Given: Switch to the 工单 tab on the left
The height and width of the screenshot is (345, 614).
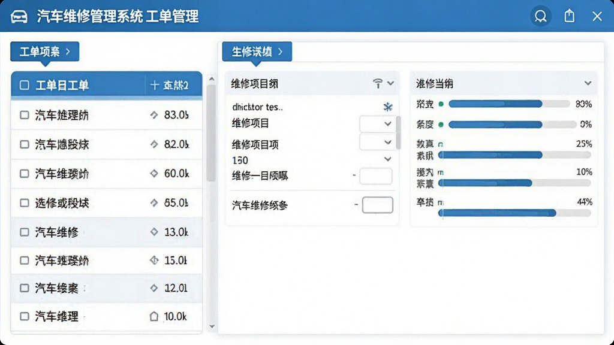Looking at the screenshot, I should tap(44, 52).
